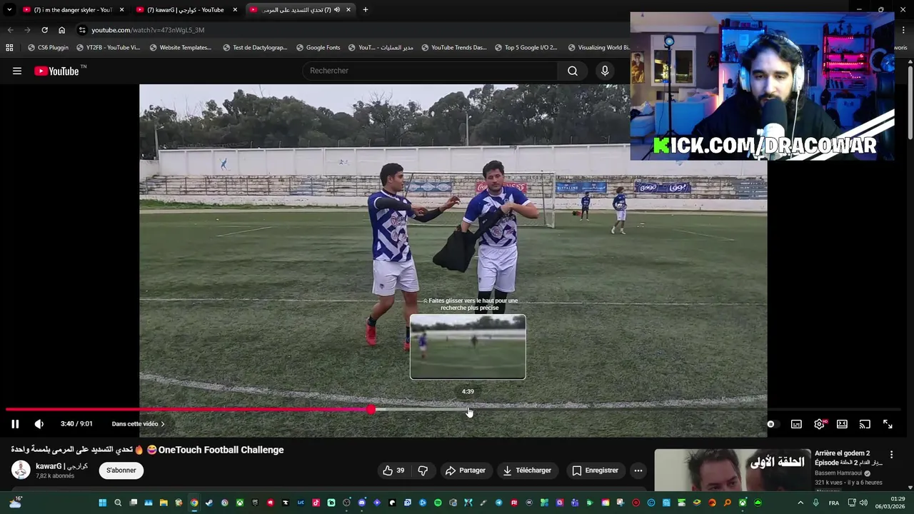Open the Windows Start menu
914x514 pixels.
[102, 503]
